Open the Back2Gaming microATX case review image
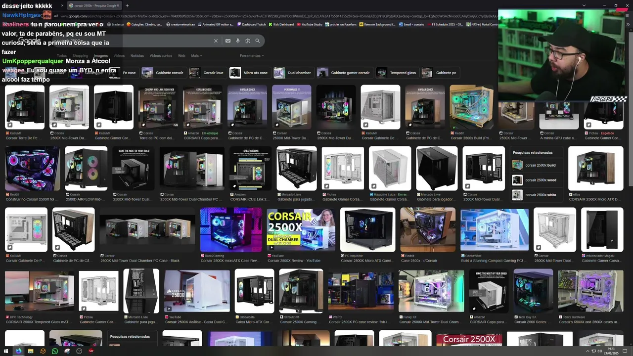The height and width of the screenshot is (356, 633). [x=231, y=230]
